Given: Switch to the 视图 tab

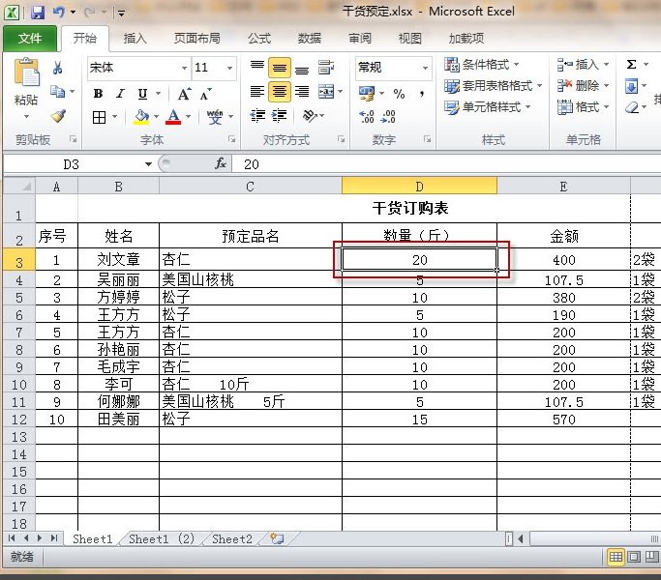Looking at the screenshot, I should click(409, 39).
